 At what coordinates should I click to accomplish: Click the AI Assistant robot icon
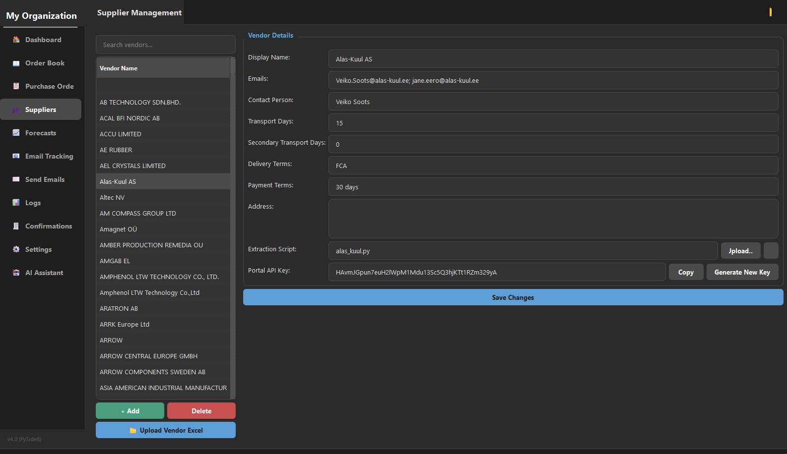tap(16, 273)
